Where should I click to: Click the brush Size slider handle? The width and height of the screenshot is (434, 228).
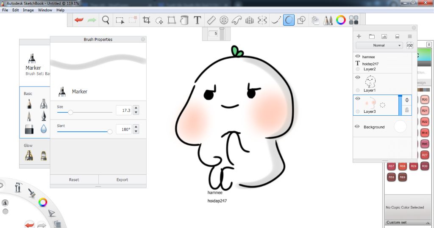point(71,112)
